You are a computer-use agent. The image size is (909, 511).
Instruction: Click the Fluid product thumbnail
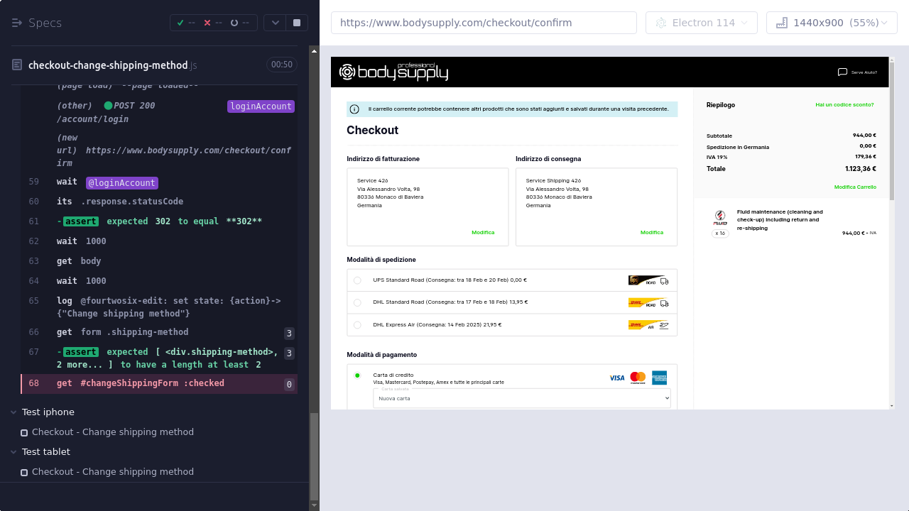[719, 217]
